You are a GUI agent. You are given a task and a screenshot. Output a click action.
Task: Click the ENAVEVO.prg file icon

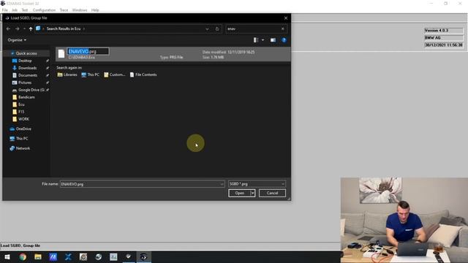point(61,53)
